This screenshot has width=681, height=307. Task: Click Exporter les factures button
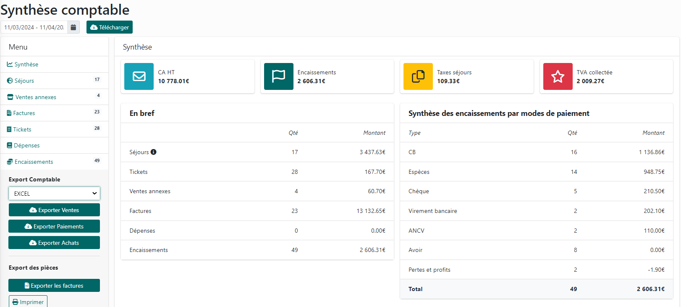[54, 286]
